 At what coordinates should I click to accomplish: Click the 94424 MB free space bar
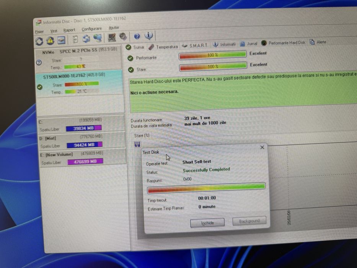(85, 145)
